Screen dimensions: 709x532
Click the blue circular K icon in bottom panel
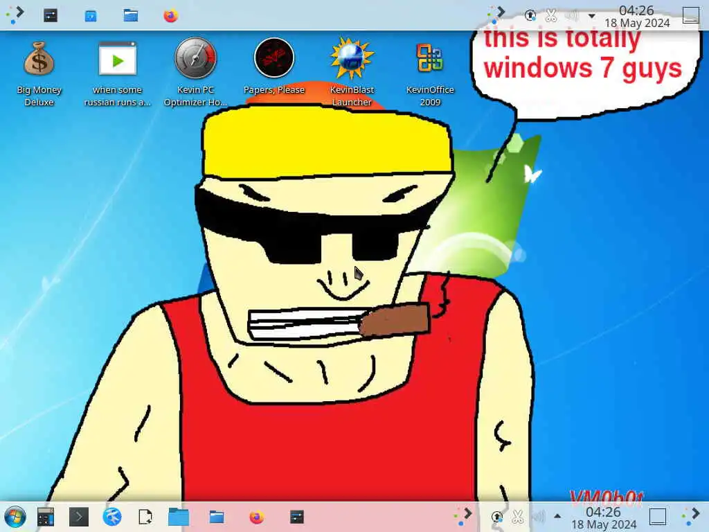112,517
